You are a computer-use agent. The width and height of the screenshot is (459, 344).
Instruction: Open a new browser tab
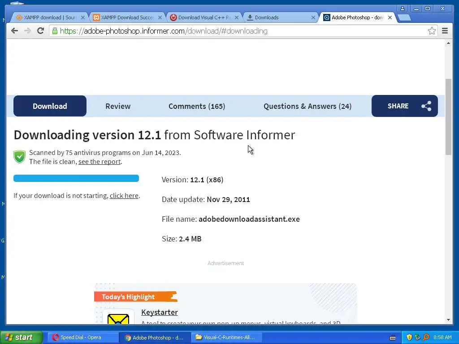[405, 18]
